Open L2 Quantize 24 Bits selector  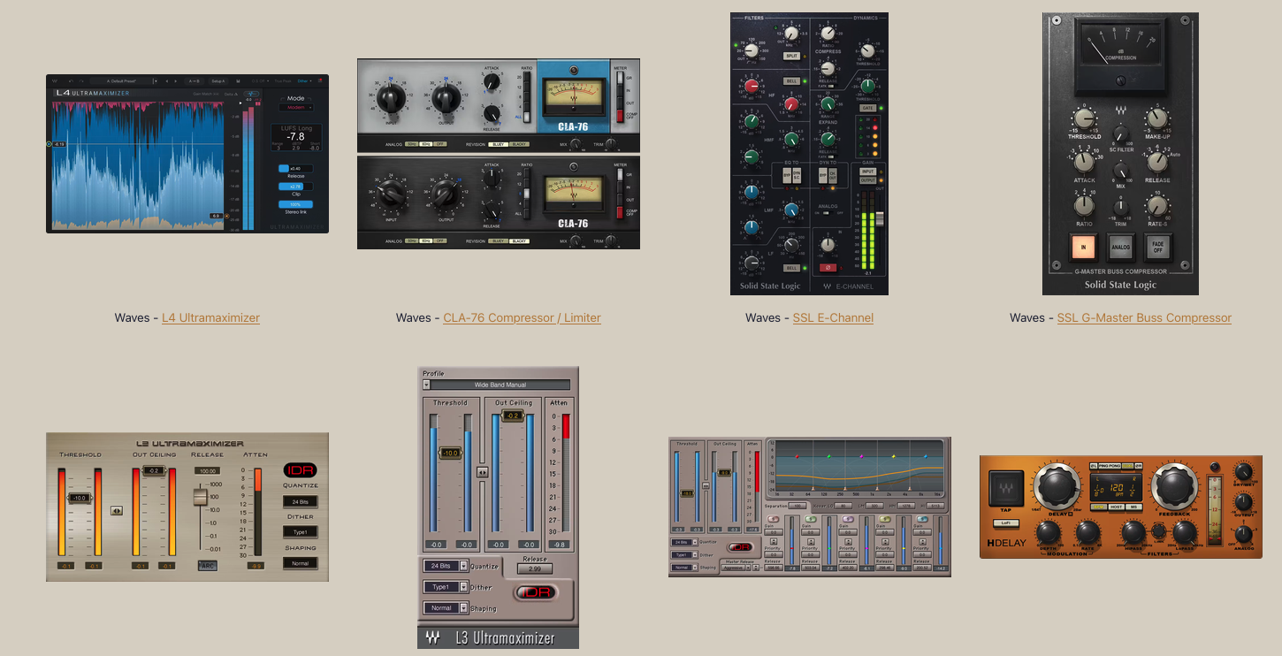pos(301,502)
